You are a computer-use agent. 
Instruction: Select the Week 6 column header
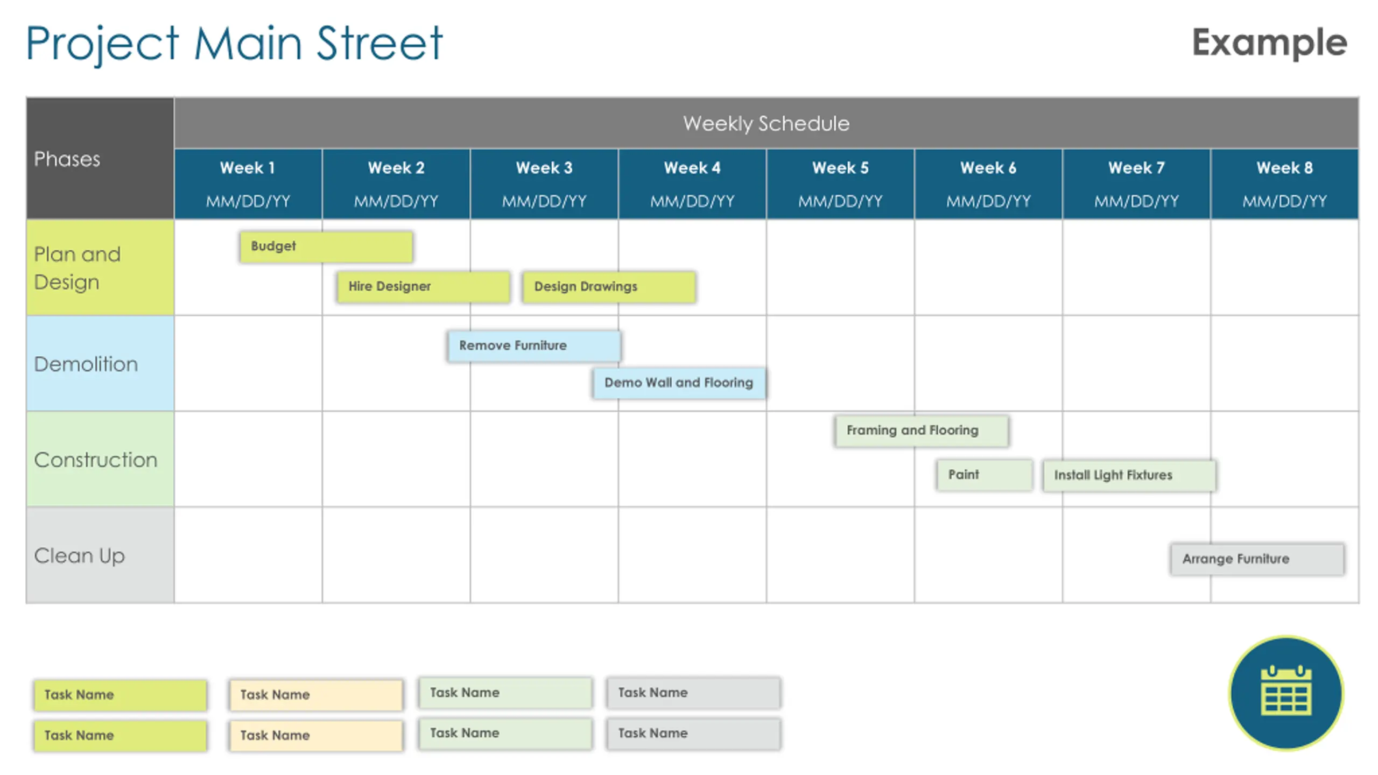(x=988, y=184)
